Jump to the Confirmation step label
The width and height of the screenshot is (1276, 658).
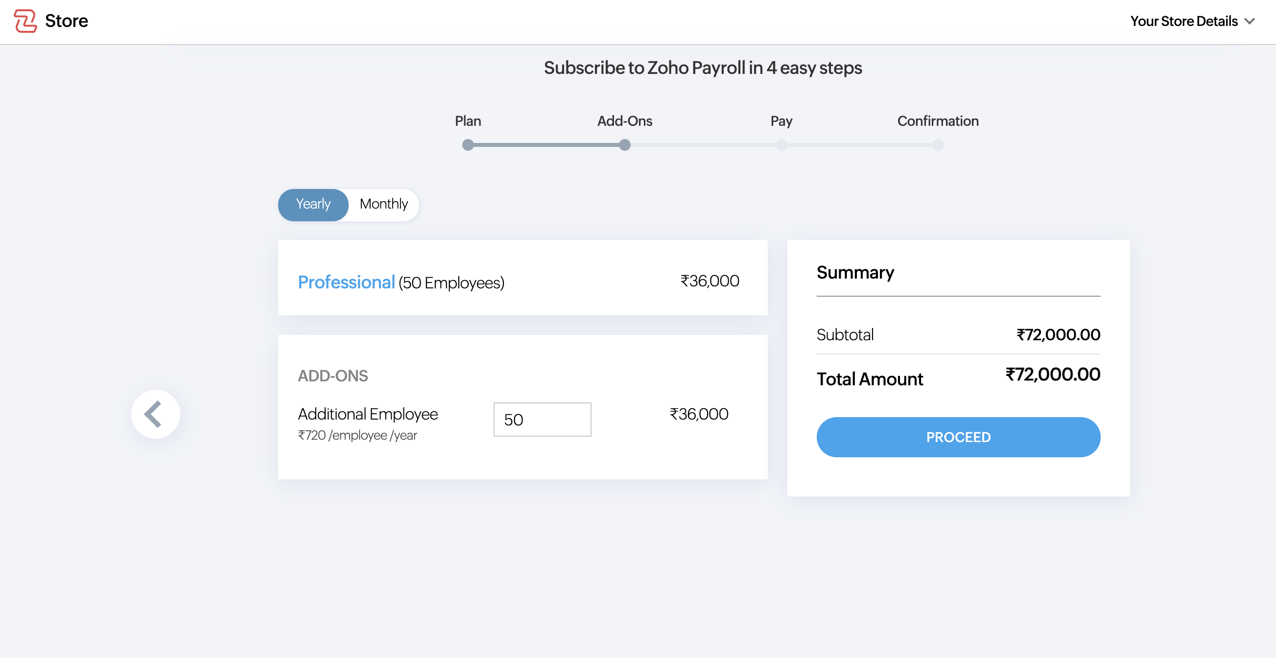pos(938,121)
